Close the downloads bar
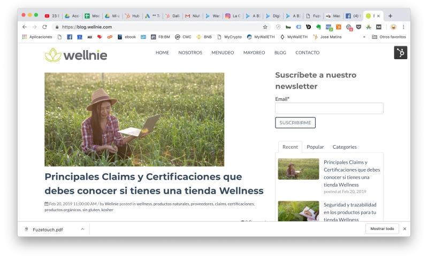 (x=404, y=229)
